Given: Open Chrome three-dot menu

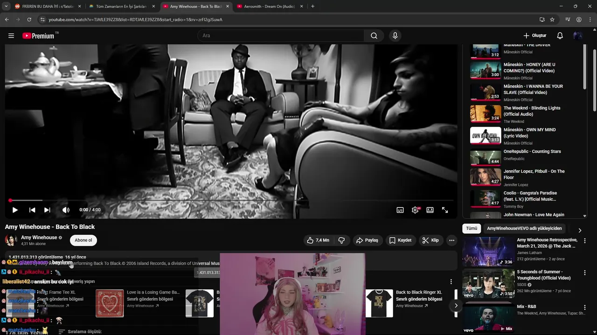Looking at the screenshot, I should [x=590, y=20].
